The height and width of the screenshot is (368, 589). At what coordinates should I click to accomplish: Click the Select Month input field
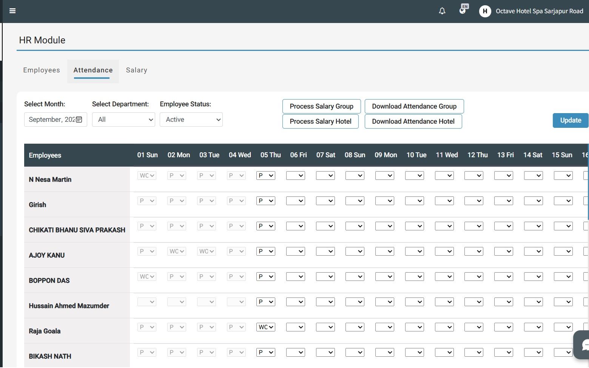click(51, 120)
